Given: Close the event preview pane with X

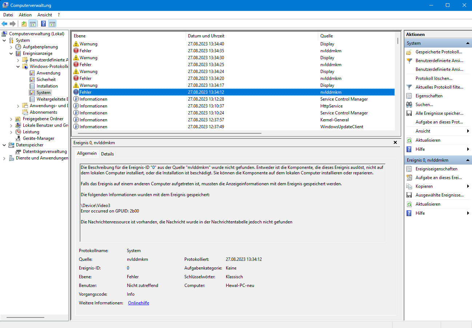Looking at the screenshot, I should [x=395, y=143].
